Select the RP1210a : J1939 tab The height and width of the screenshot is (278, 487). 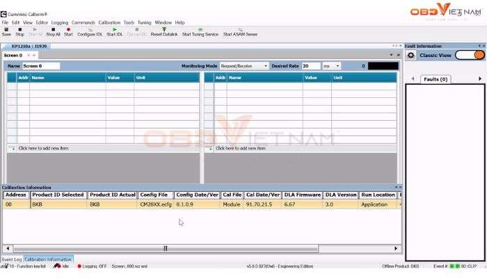pos(29,47)
